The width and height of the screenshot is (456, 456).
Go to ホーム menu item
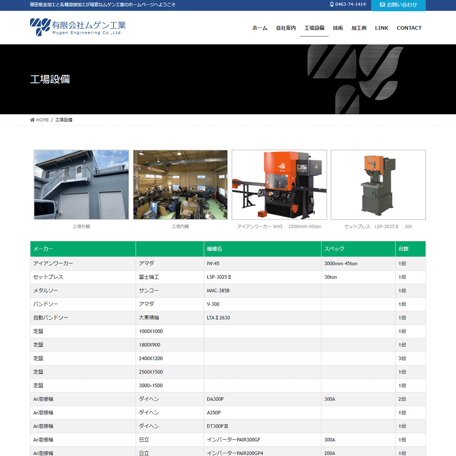[260, 28]
